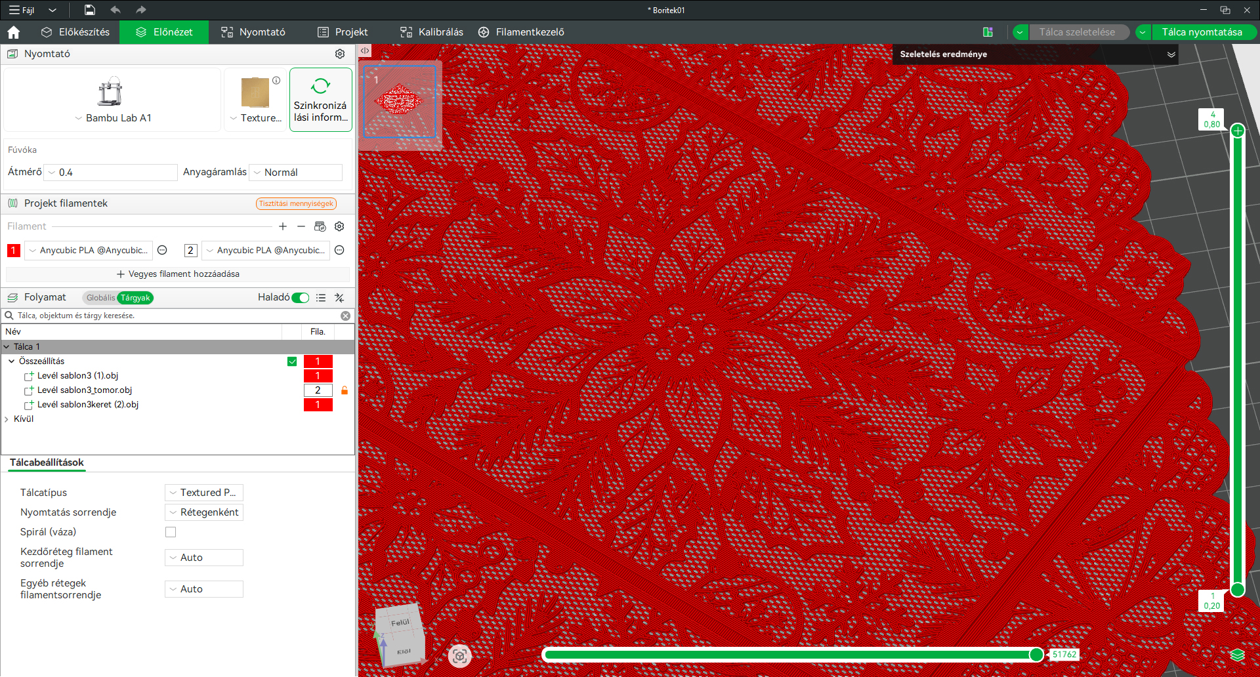Open Anyagáramlás Normál dropdown
1260x677 pixels.
pyautogui.click(x=296, y=173)
